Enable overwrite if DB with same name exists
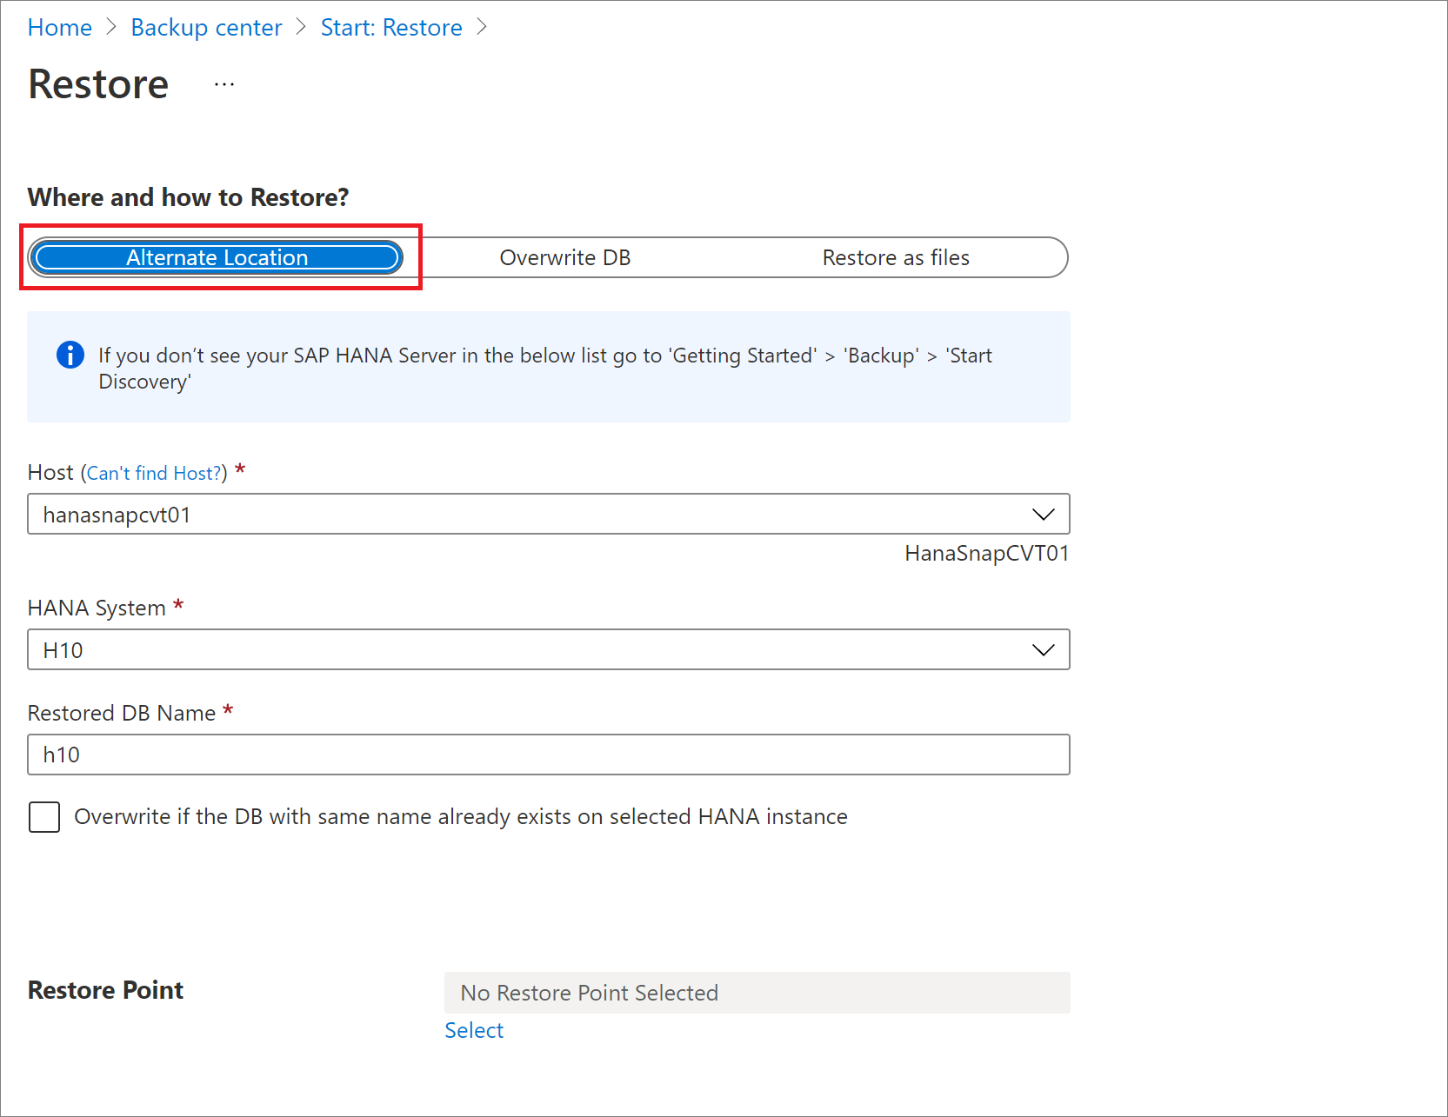 pos(43,817)
